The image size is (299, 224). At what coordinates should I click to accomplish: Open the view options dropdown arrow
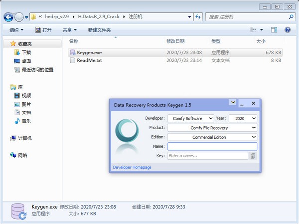(x=261, y=30)
